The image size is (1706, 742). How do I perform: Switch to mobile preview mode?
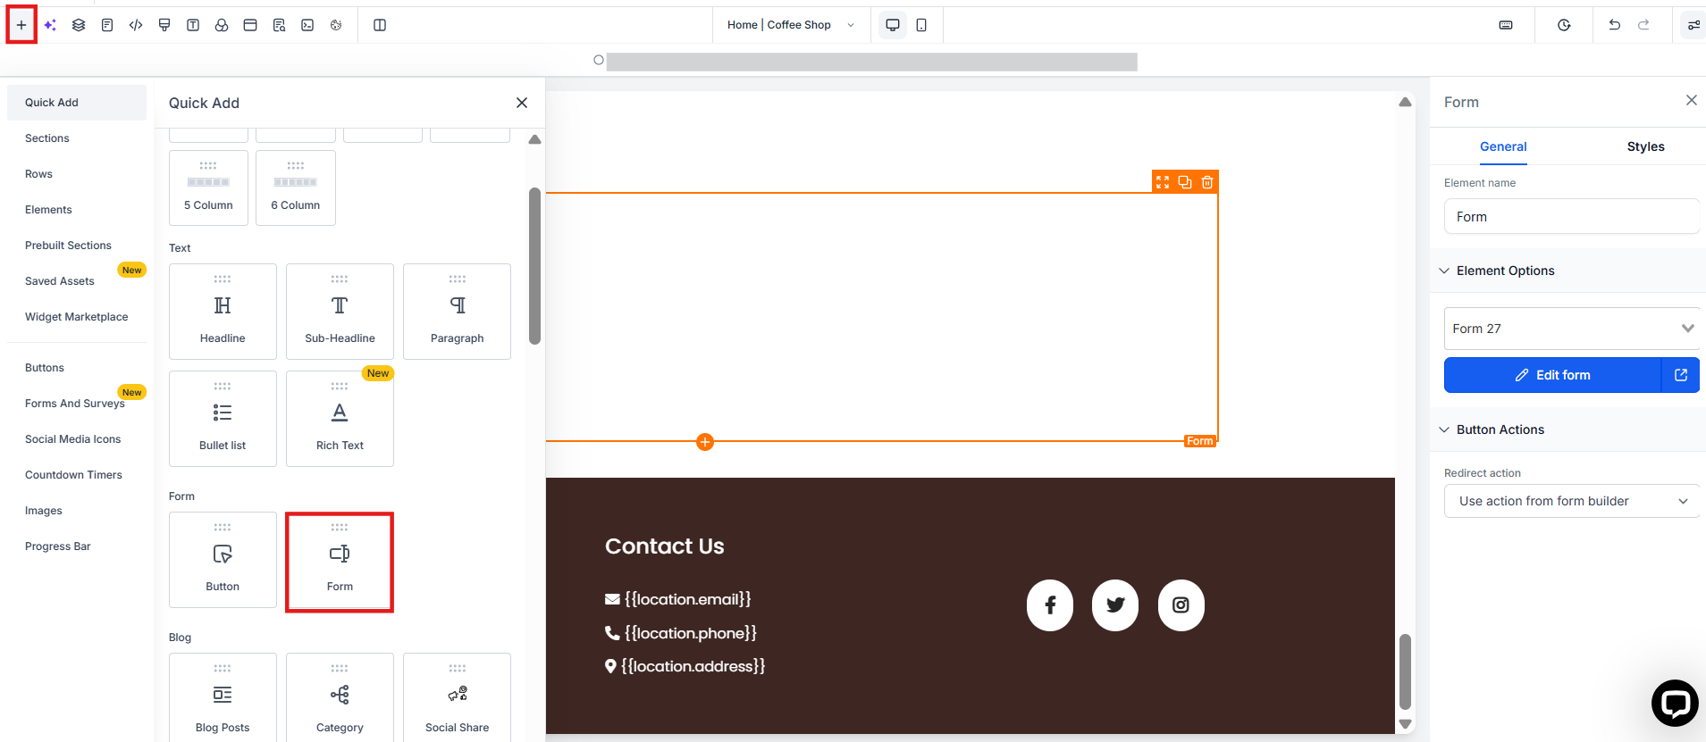click(x=921, y=25)
